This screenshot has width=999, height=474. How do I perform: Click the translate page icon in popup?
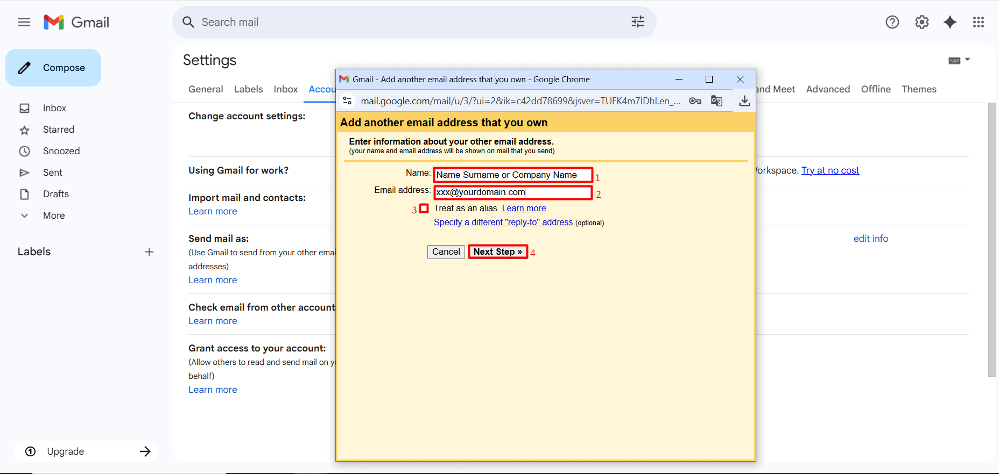click(716, 100)
